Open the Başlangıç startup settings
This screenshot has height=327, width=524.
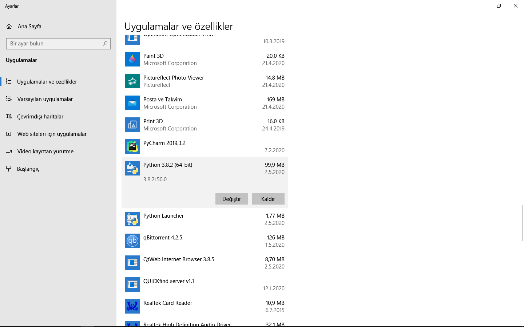click(28, 169)
